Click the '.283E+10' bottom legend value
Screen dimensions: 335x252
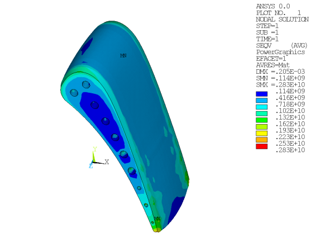click(290, 150)
